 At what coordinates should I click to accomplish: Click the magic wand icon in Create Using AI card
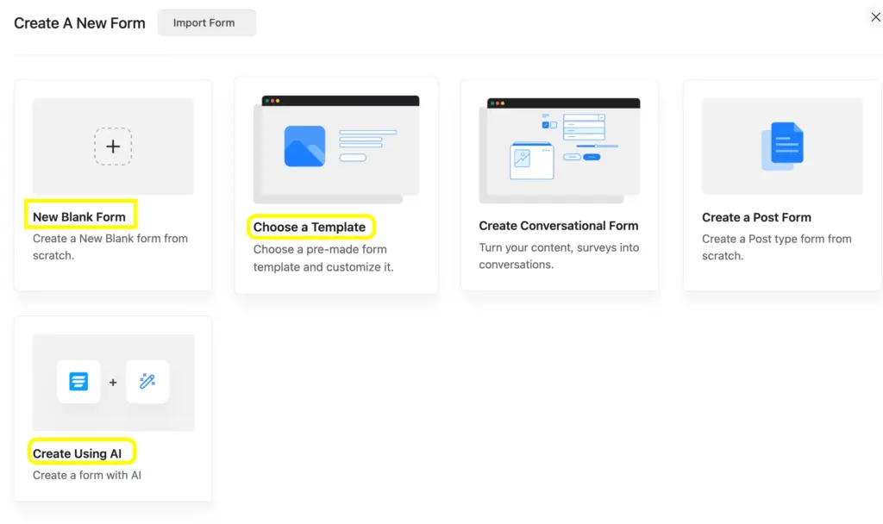click(147, 381)
